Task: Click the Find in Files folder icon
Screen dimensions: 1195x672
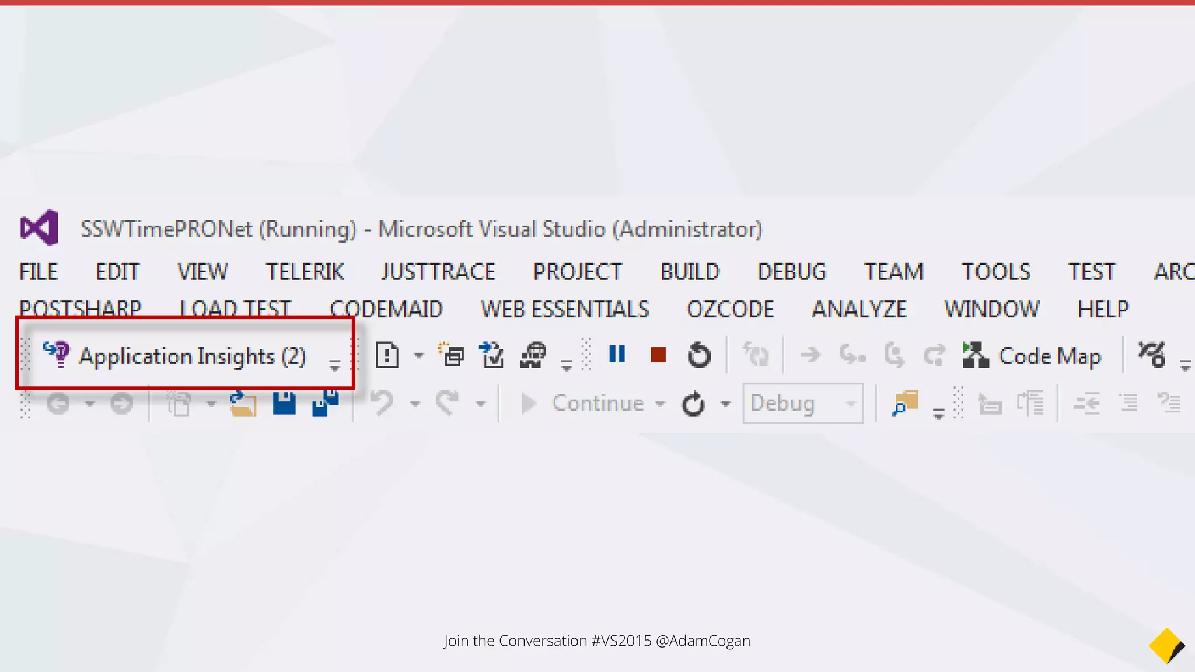Action: tap(905, 403)
